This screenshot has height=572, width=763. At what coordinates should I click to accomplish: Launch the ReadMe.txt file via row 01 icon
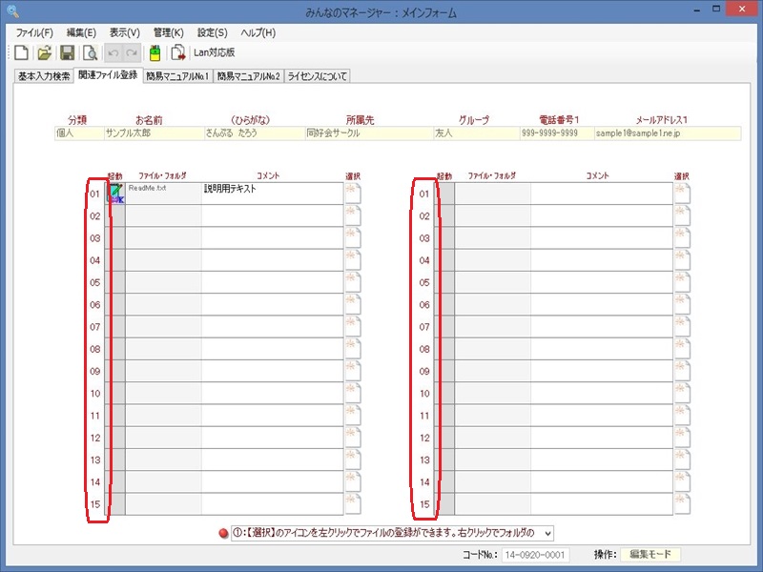click(x=115, y=193)
